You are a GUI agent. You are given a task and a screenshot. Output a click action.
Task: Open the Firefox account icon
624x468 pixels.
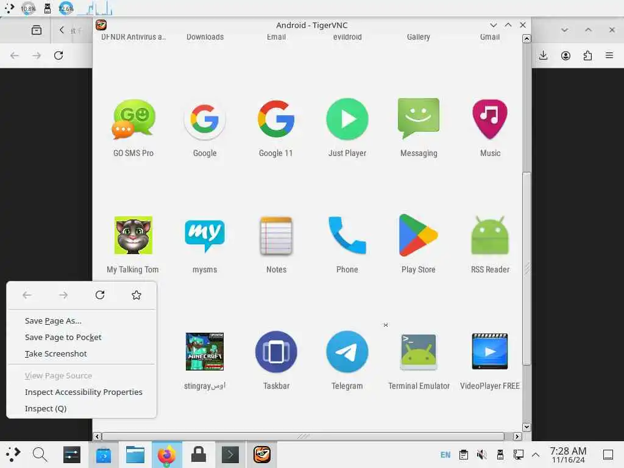coord(565,55)
